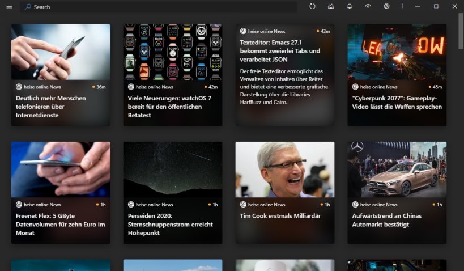Open the Tim Cook photo thumbnail
Image resolution: width=464 pixels, height=271 pixels.
pyautogui.click(x=285, y=170)
